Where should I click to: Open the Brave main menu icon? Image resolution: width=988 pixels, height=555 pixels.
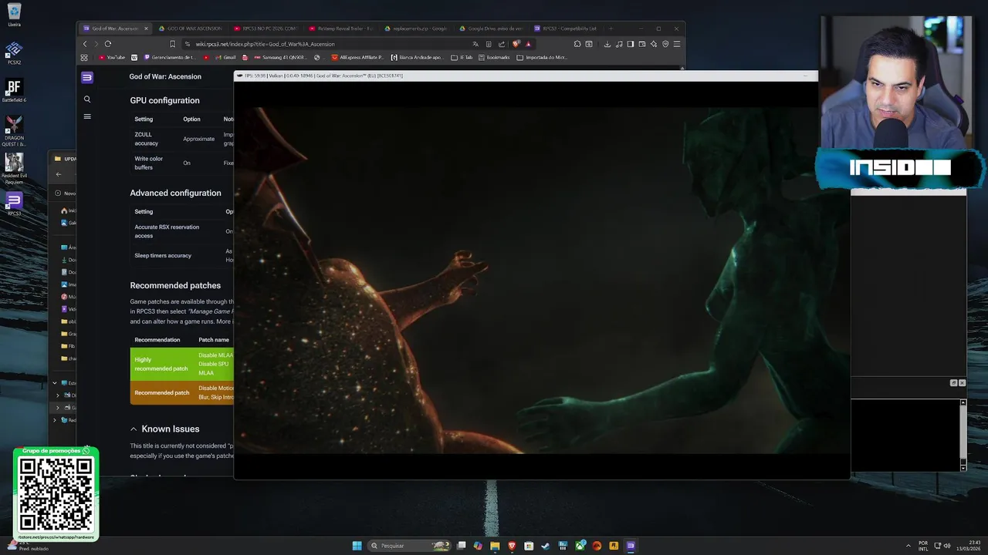[677, 44]
